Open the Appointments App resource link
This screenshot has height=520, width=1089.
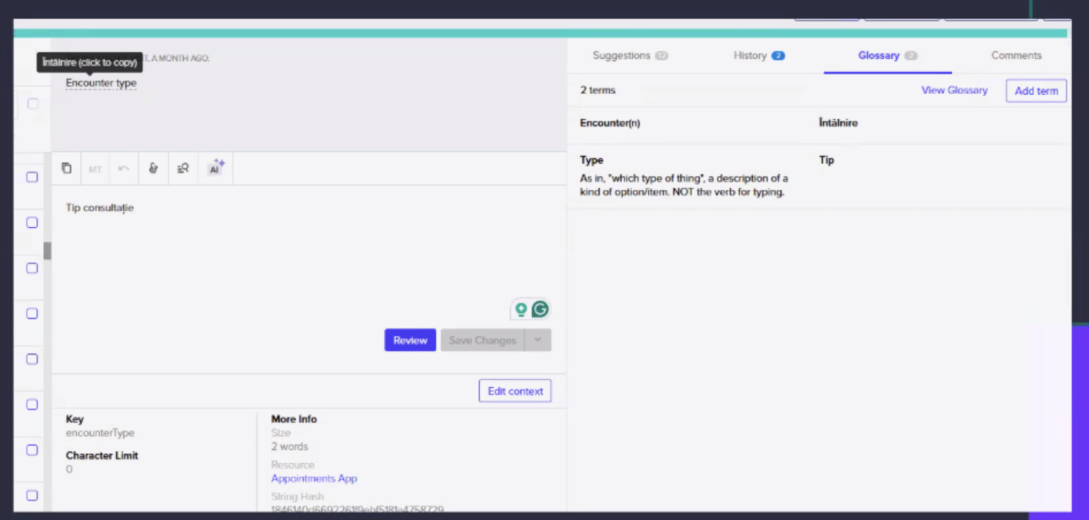314,479
